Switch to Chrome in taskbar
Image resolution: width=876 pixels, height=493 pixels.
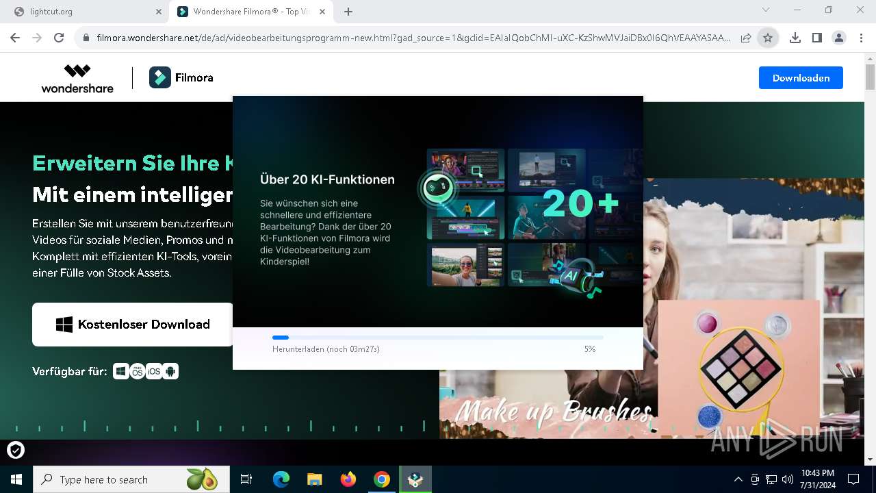tap(382, 479)
